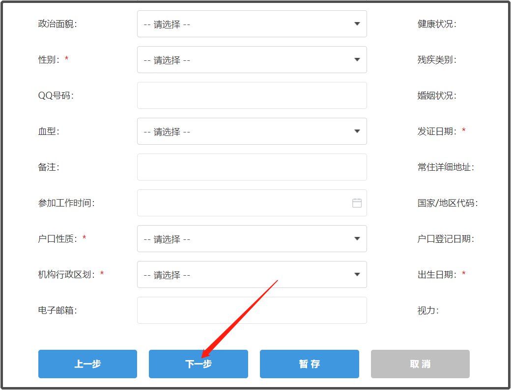Image resolution: width=511 pixels, height=390 pixels.
Task: Open the calendar icon for 参加工作时间
Action: (357, 203)
